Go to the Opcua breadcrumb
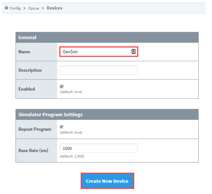The width and height of the screenshot is (212, 194). click(x=33, y=8)
